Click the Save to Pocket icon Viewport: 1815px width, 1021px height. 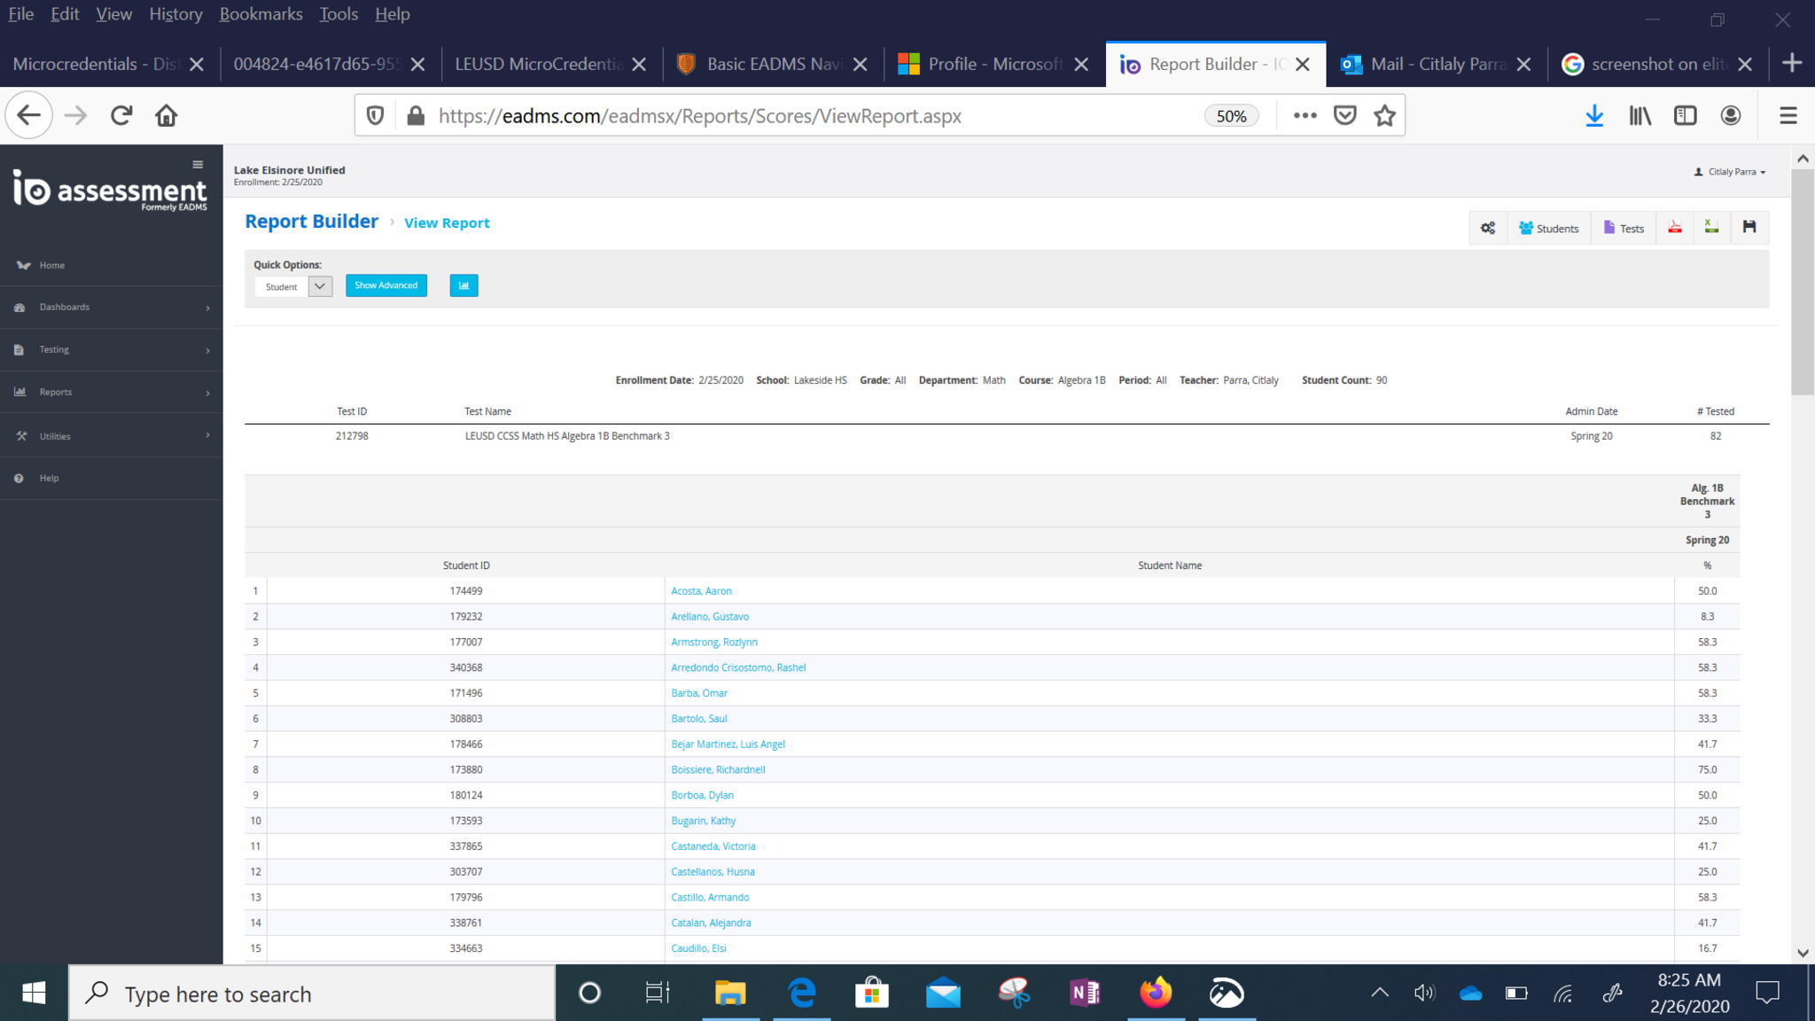click(x=1344, y=116)
